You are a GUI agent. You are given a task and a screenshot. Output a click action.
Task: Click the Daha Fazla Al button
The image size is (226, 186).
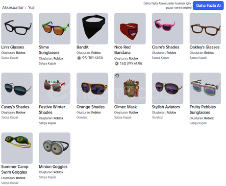click(208, 5)
